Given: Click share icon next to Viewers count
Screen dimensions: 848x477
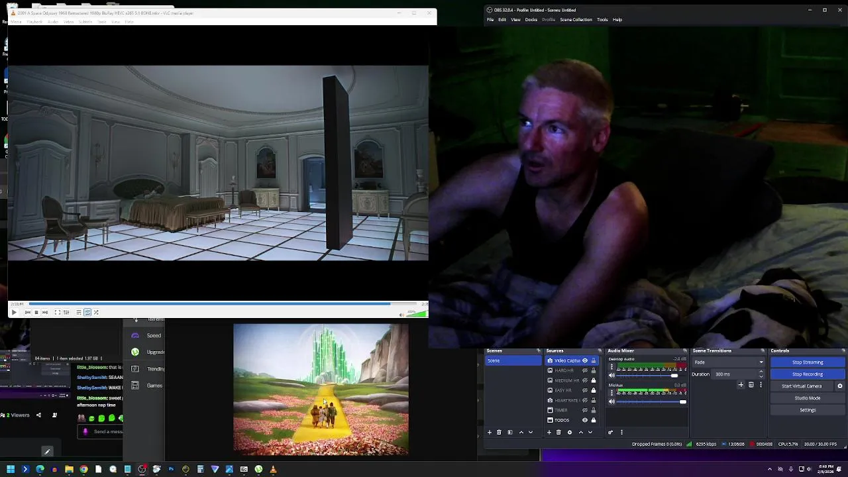Looking at the screenshot, I should (x=38, y=415).
